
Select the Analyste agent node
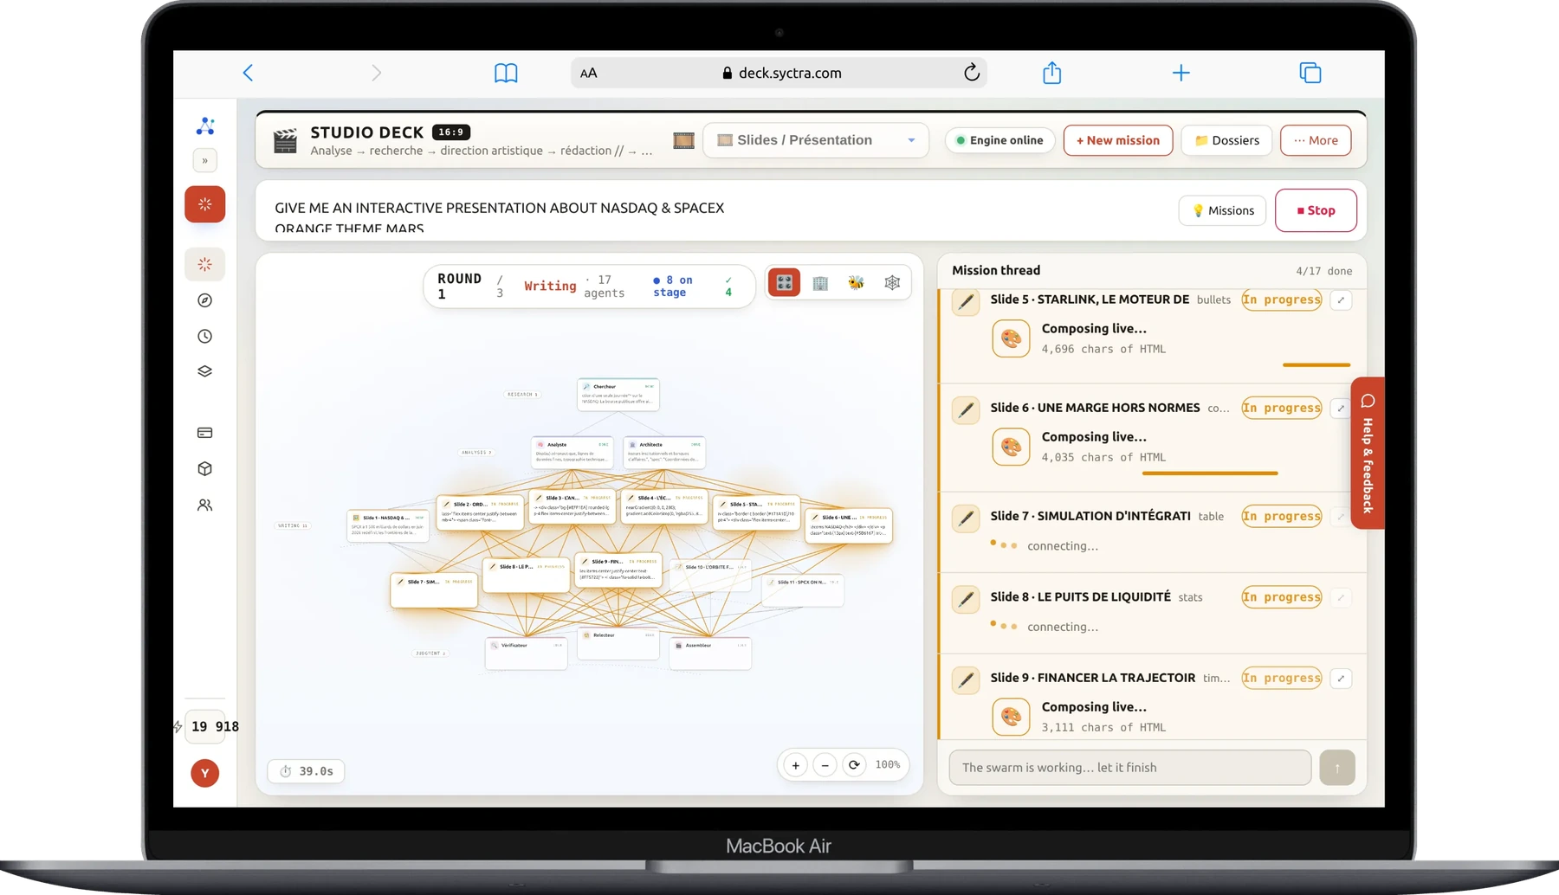coord(572,453)
